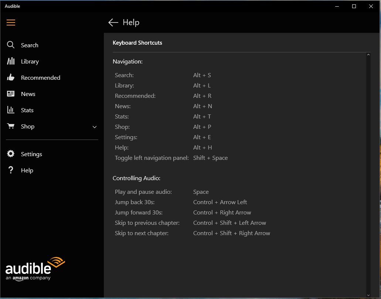381x299 pixels.
Task: Click the 'Alt + R' shortcut text
Action: click(202, 96)
